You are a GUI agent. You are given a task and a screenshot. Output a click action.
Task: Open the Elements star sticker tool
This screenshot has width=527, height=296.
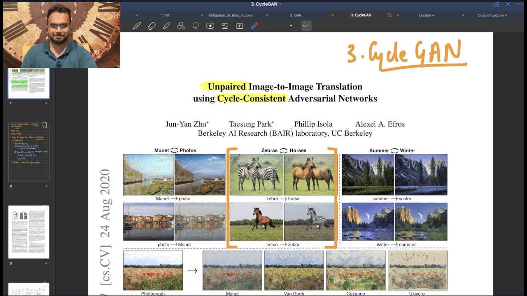[x=210, y=26]
